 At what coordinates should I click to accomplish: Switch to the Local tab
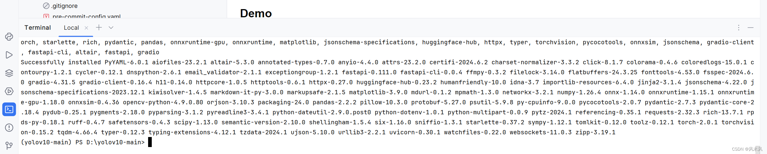71,28
